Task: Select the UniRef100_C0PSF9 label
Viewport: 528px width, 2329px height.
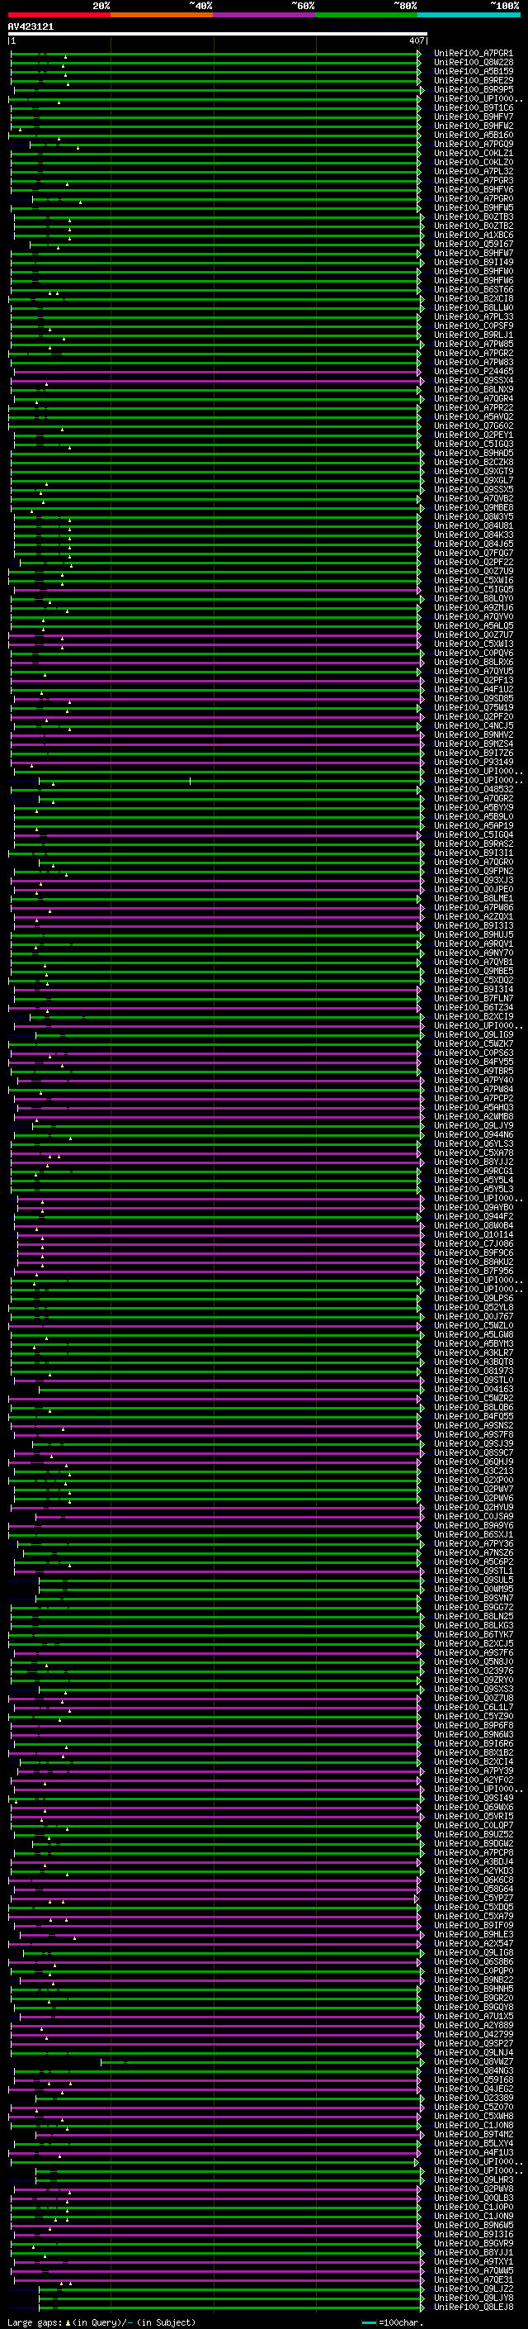Action: (x=473, y=326)
